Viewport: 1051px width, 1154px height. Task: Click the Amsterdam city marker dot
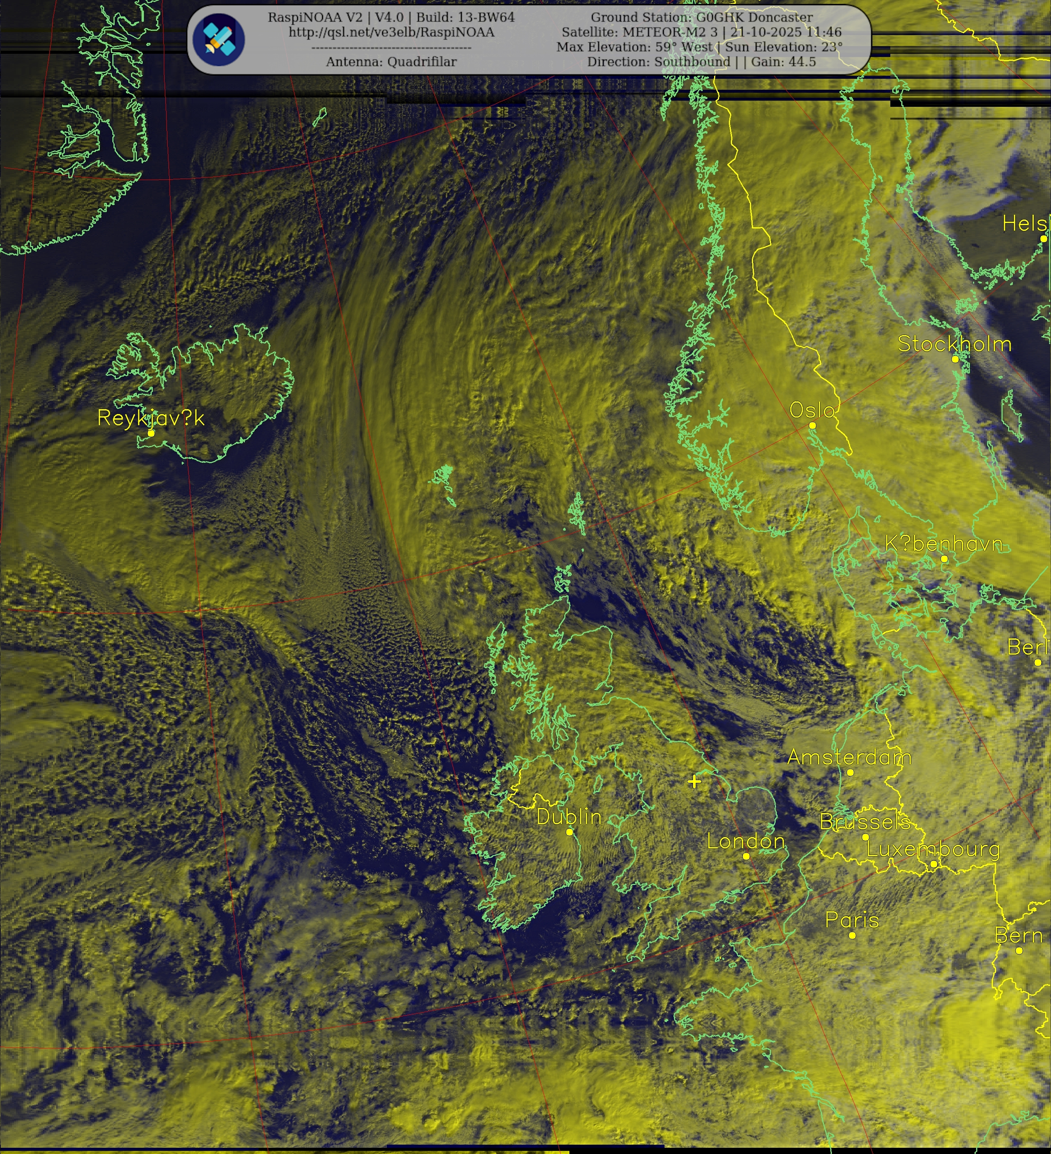coord(850,773)
